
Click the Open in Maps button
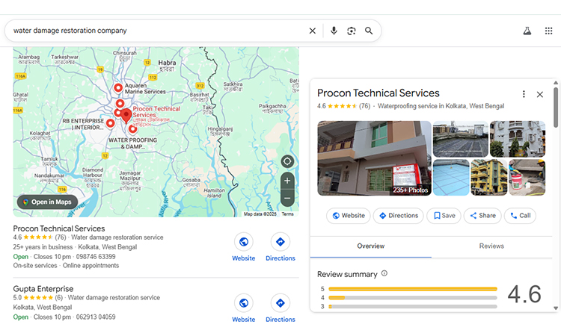[x=47, y=202]
